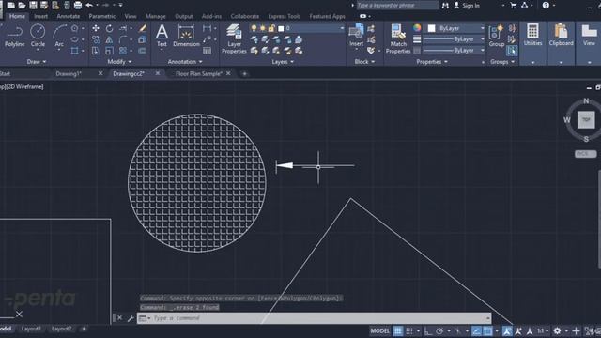Close the Drawing1 tab
Viewport: 601px width, 338px height.
pos(100,73)
